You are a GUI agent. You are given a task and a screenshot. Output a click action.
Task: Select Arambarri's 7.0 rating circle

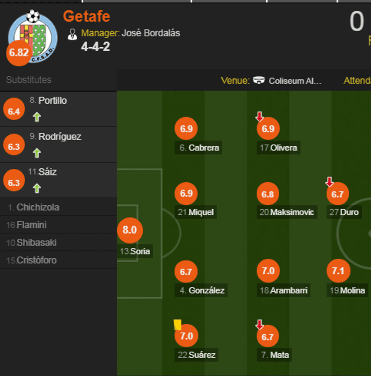[268, 271]
